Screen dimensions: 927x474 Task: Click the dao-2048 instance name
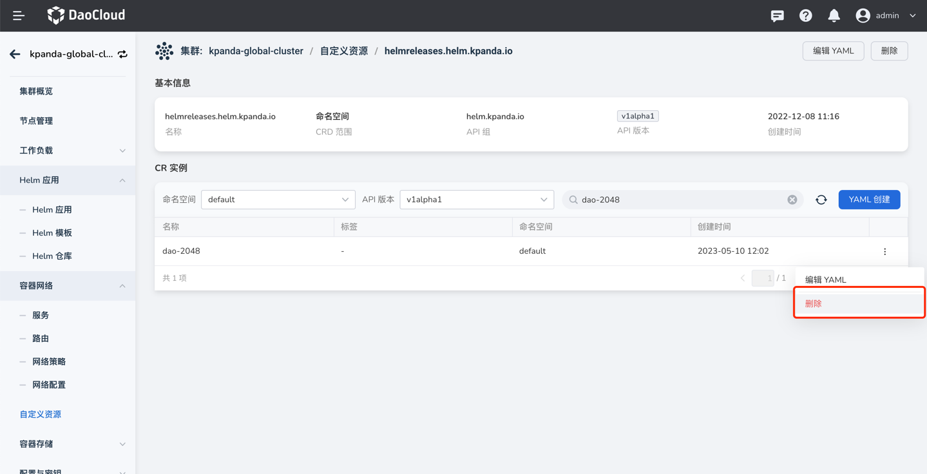tap(181, 251)
